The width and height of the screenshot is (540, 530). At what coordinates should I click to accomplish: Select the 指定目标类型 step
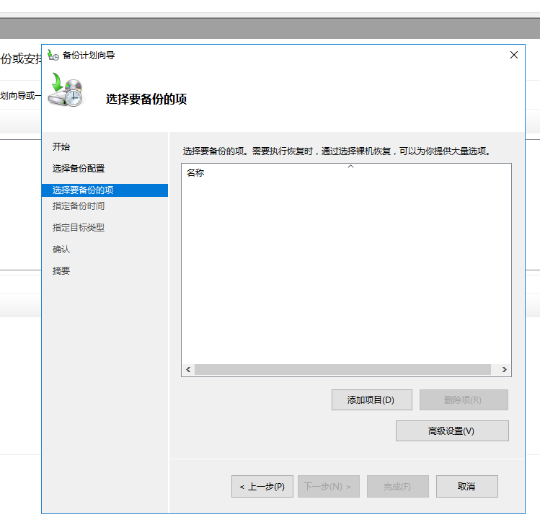(79, 228)
